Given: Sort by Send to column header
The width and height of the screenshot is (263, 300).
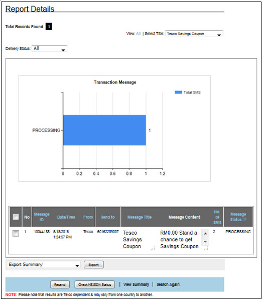Looking at the screenshot, I should (108, 217).
